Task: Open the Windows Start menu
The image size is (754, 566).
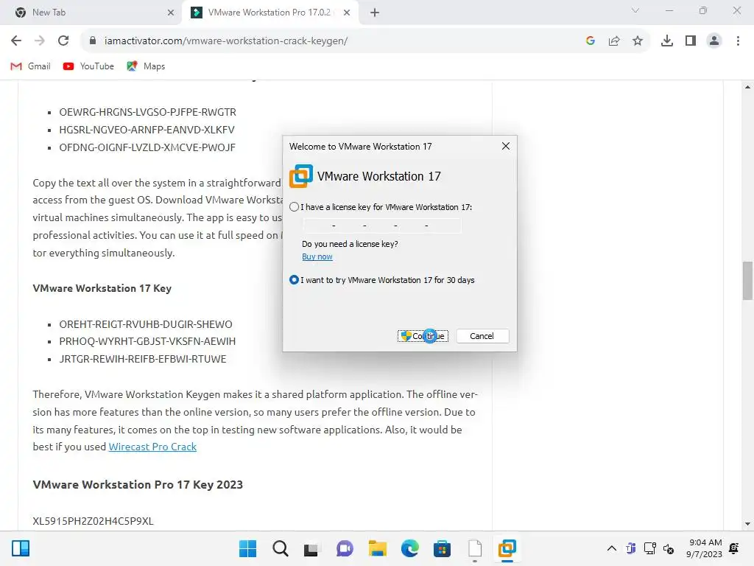Action: 247,548
